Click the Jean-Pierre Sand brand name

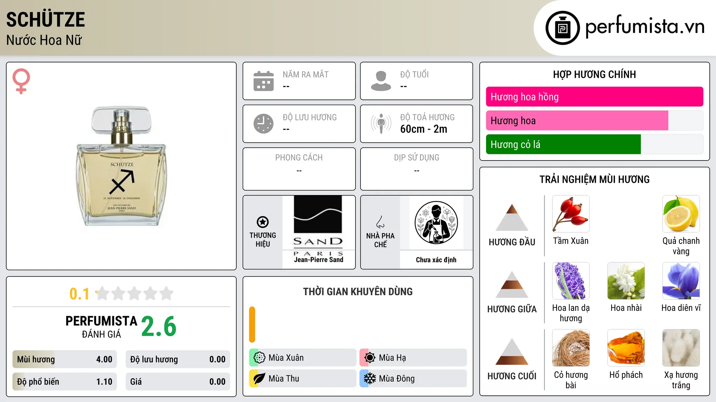click(318, 260)
